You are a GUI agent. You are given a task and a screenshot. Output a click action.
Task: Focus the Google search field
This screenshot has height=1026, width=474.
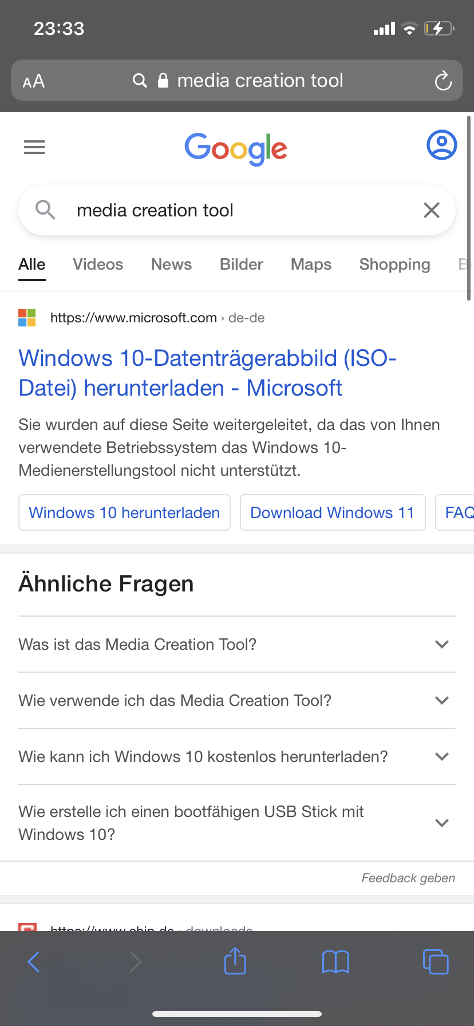pyautogui.click(x=237, y=210)
